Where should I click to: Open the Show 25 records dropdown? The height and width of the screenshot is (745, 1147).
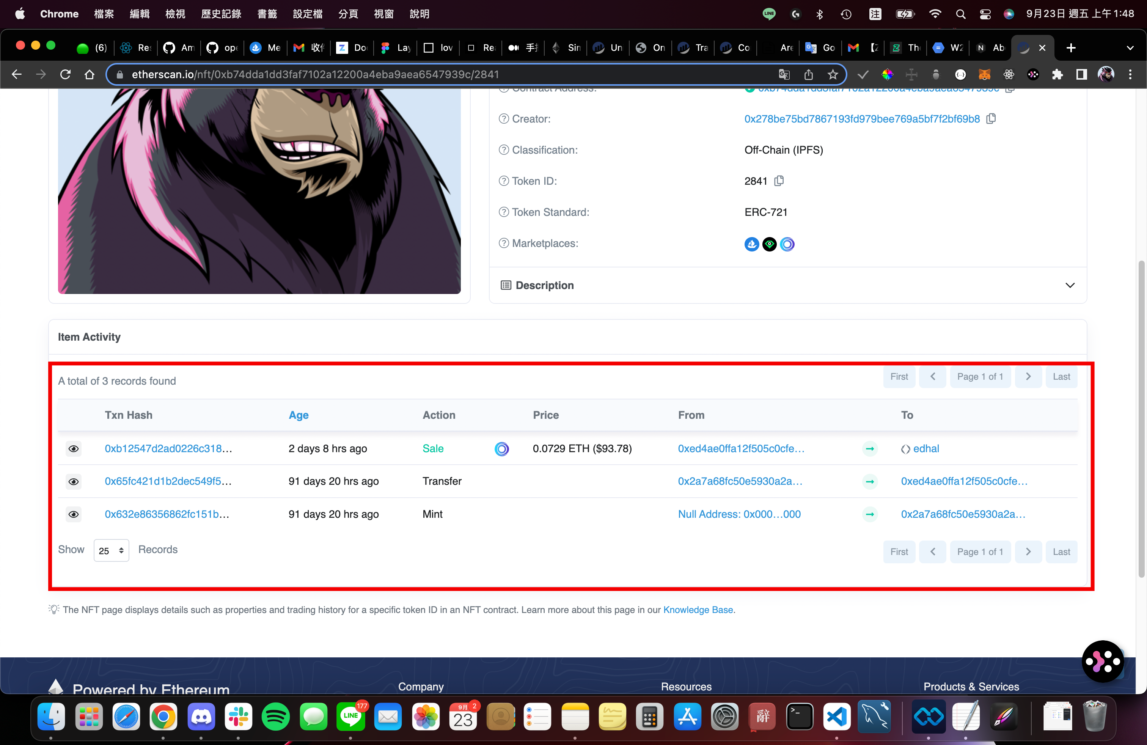pos(111,550)
